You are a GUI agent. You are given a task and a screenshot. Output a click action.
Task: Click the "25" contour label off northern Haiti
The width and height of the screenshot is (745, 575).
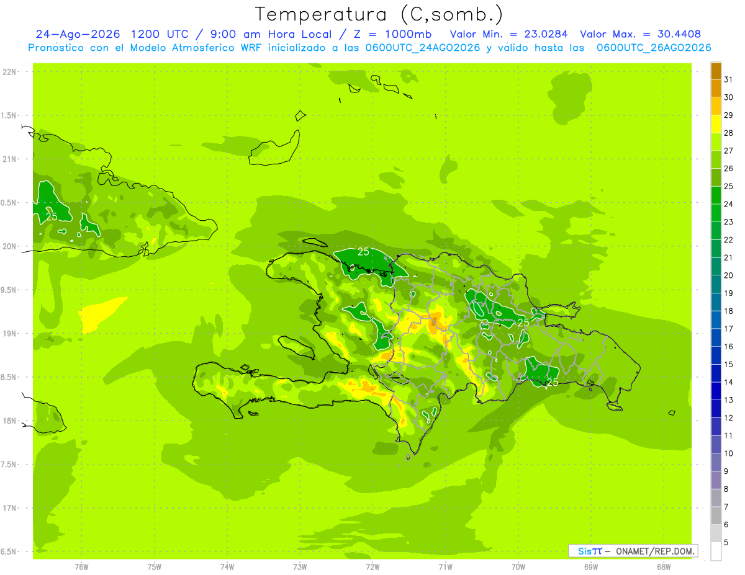(364, 252)
